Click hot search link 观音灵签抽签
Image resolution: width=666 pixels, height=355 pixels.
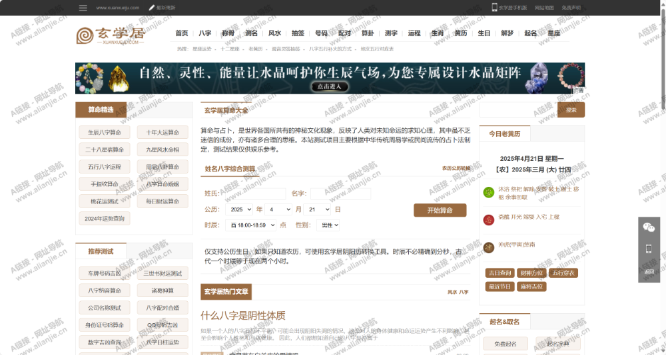[x=286, y=49]
